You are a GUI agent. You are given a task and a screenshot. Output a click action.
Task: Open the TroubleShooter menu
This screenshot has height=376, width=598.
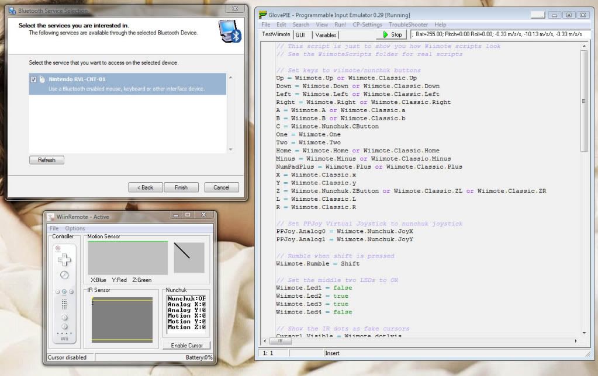[409, 25]
